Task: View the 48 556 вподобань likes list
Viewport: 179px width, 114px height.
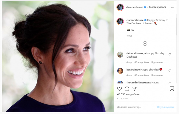Action: pyautogui.click(x=128, y=94)
